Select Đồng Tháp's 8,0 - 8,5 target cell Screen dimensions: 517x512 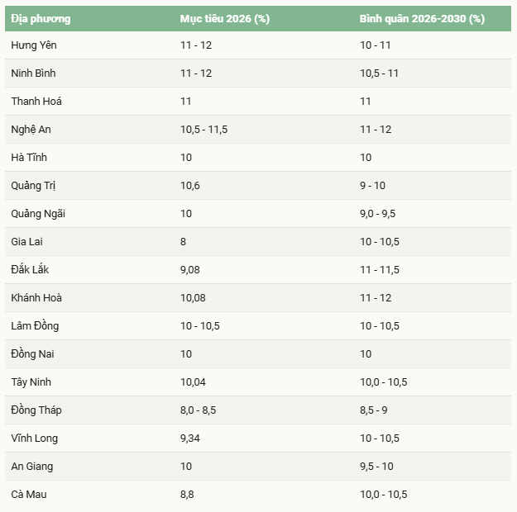point(197,410)
